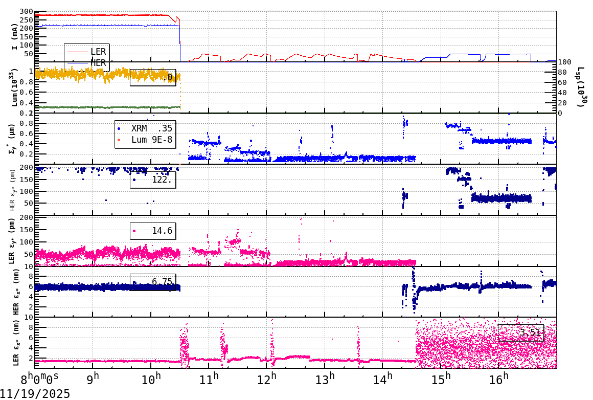Select the Lum 9E-8 legend entry

[145, 140]
